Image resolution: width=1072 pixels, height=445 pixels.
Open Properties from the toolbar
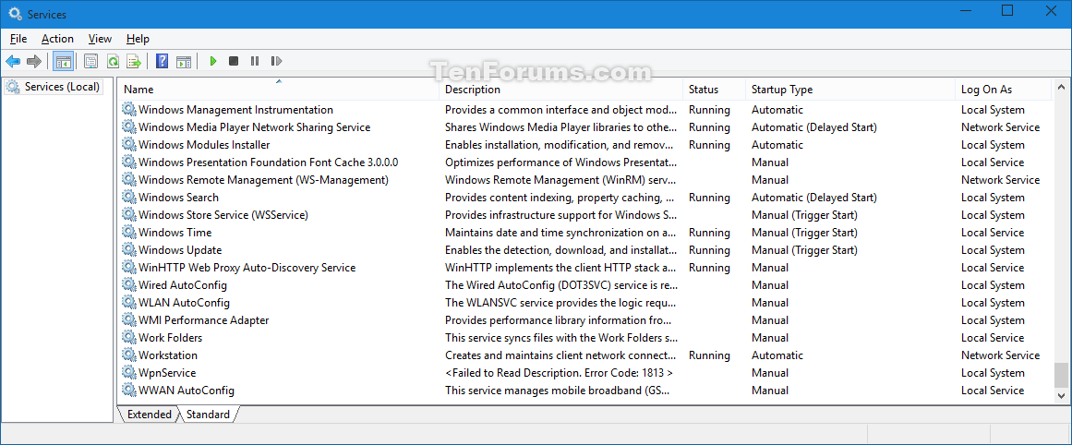(x=90, y=62)
